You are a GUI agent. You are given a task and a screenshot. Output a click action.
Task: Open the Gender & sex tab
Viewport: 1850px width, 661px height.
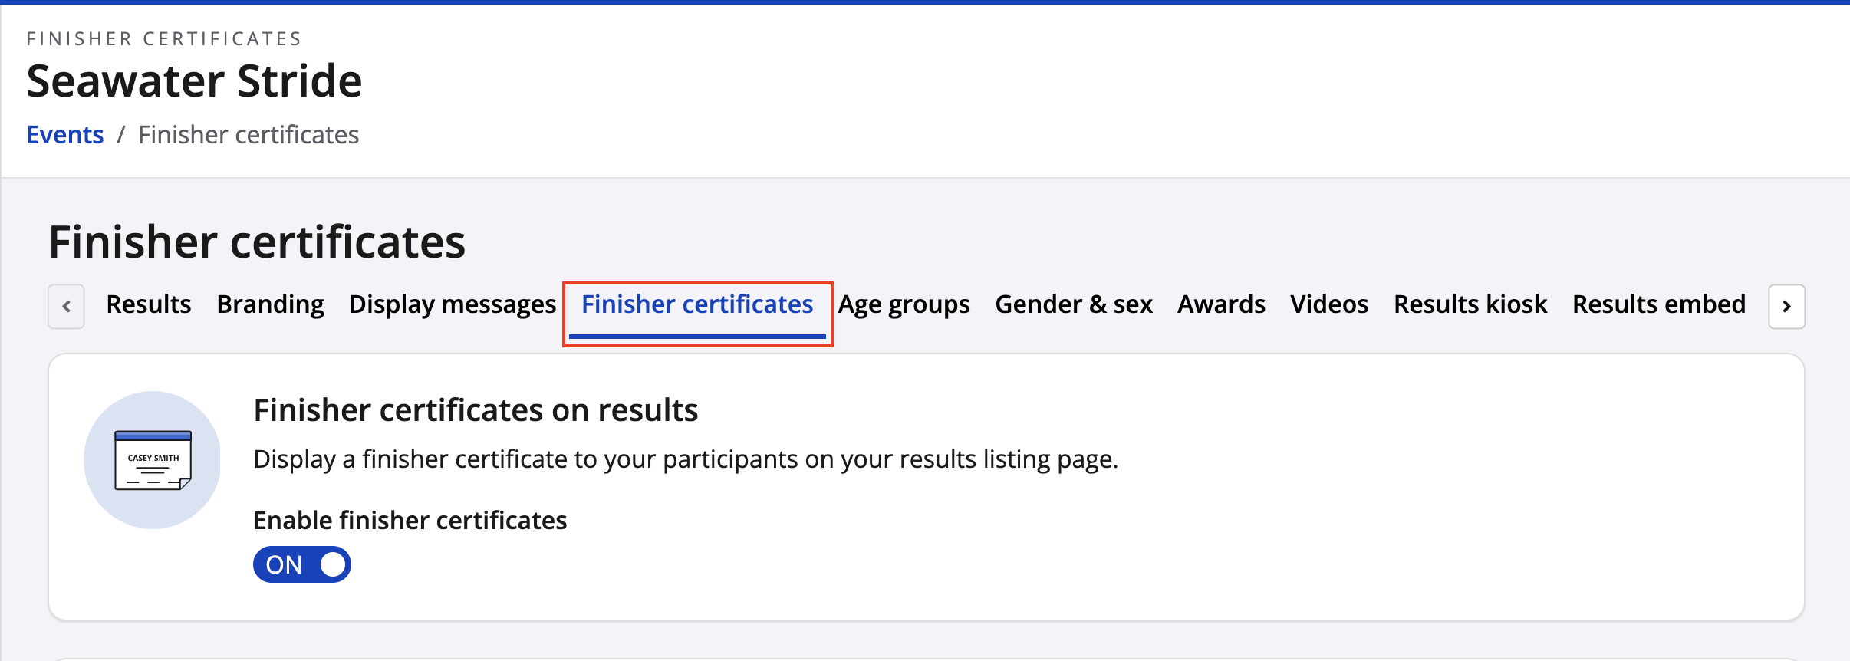1074,304
